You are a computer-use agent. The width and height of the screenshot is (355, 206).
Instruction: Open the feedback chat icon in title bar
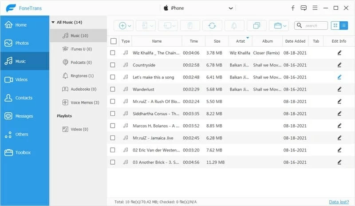(304, 8)
